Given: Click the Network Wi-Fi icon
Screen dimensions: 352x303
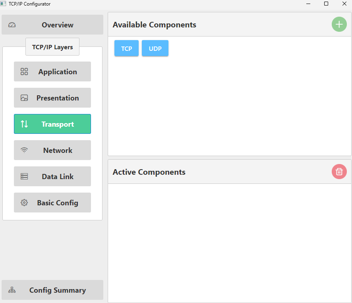Looking at the screenshot, I should [24, 150].
